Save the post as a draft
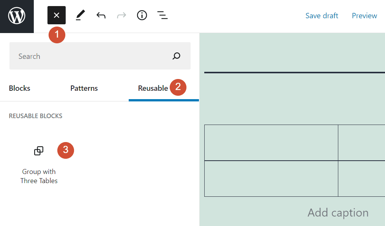This screenshot has height=226, width=385. [322, 16]
